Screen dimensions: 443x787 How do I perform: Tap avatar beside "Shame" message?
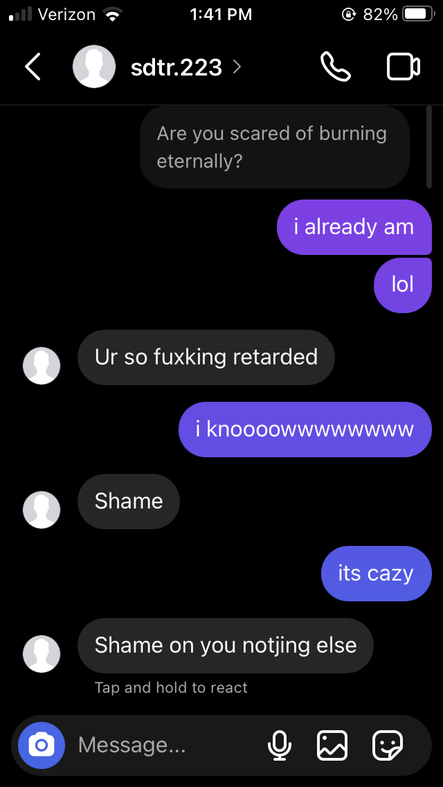coord(42,509)
